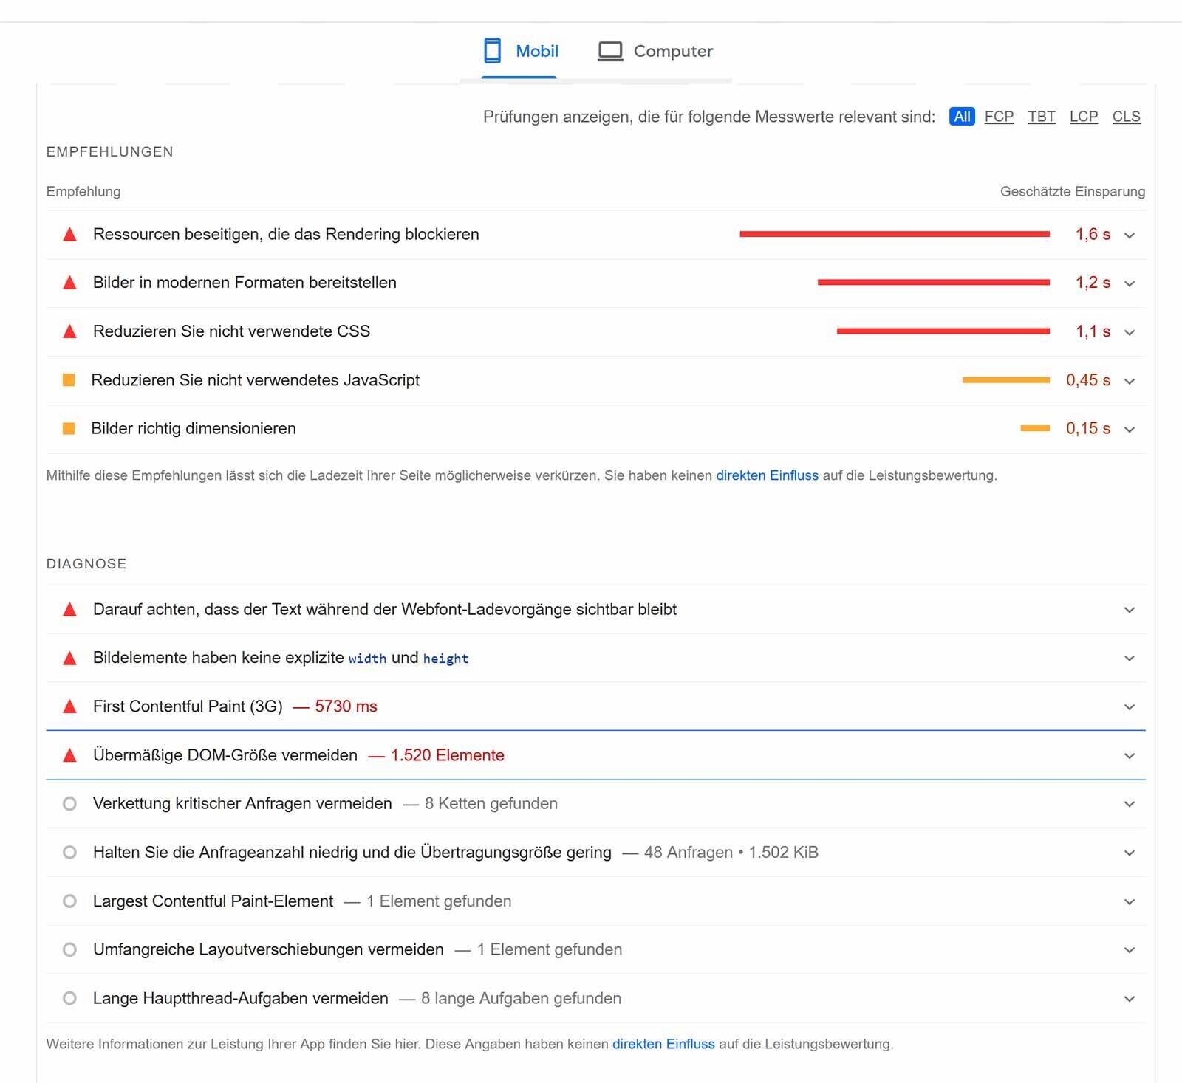Filter audits by CLS metric
The width and height of the screenshot is (1182, 1083).
click(x=1126, y=117)
